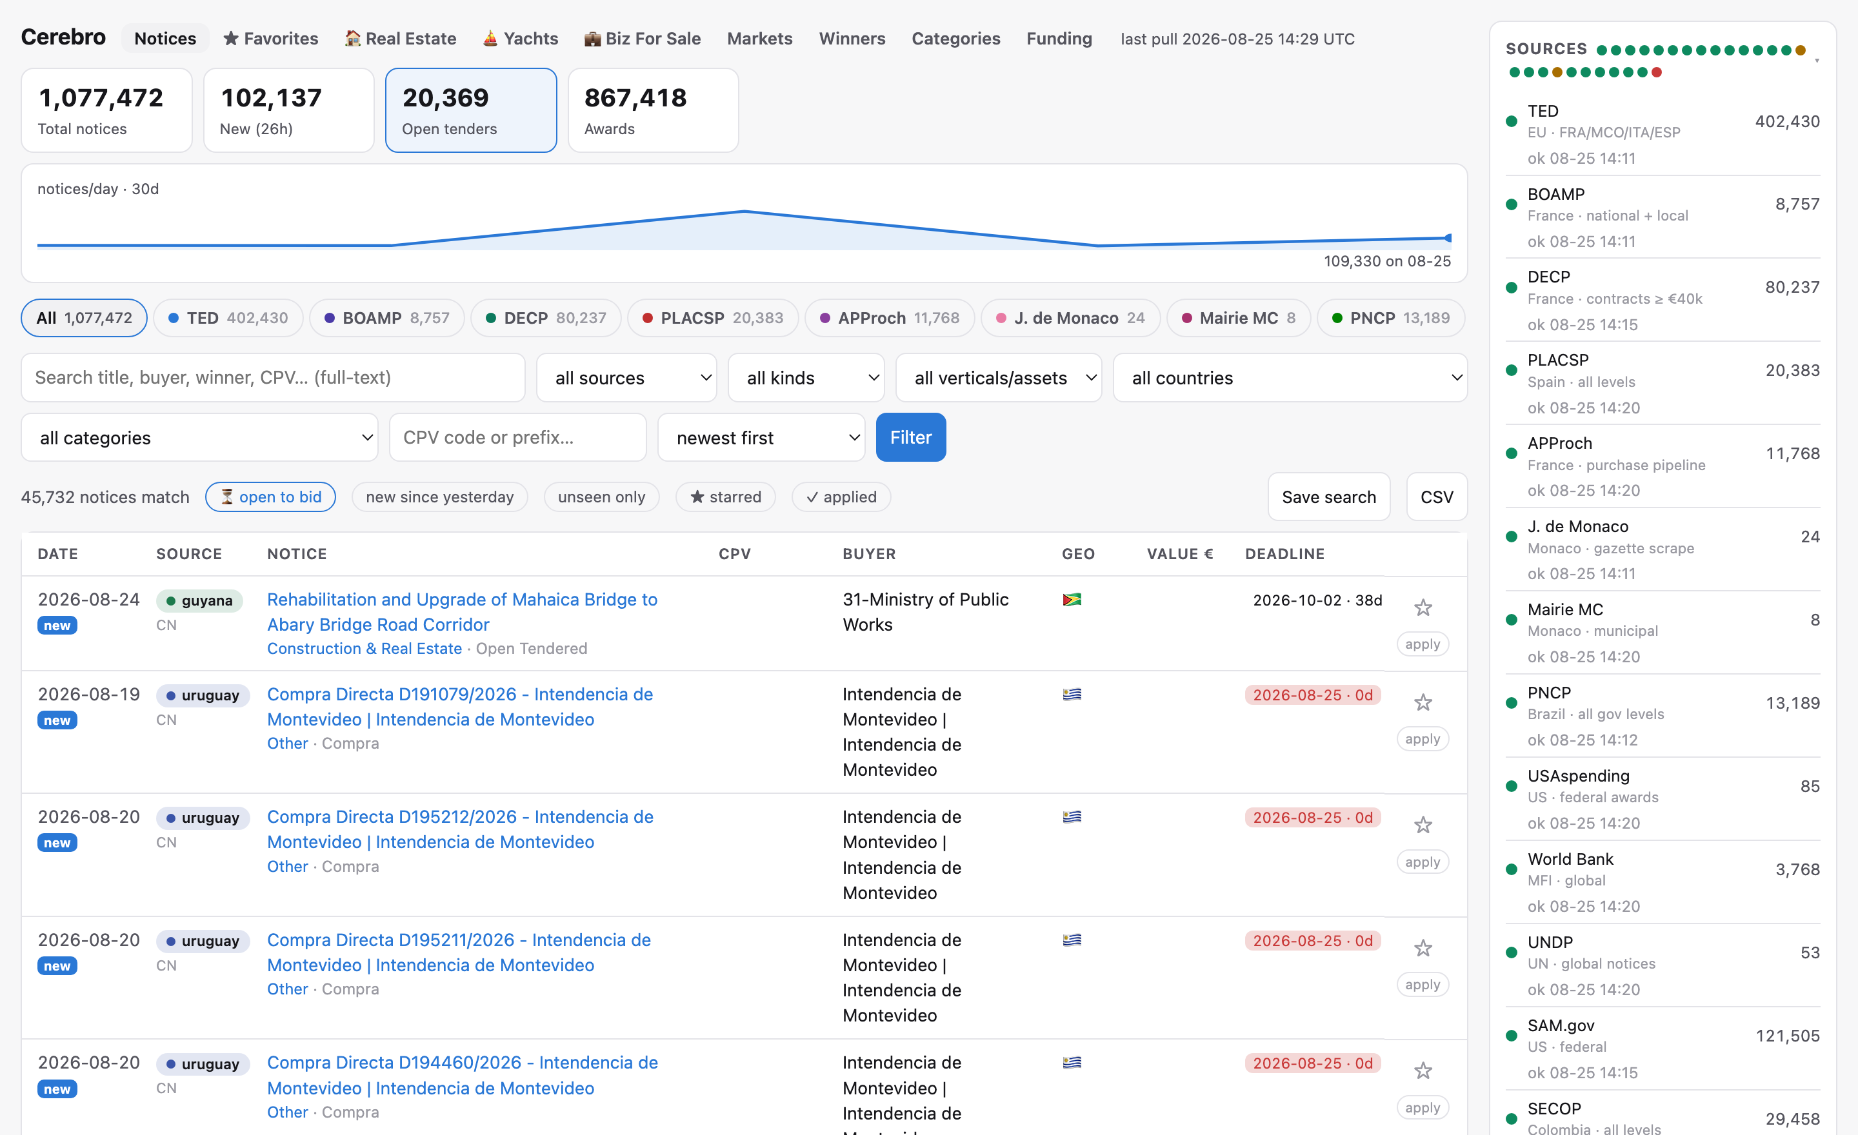Screen dimensions: 1858x1135
Task: Enable the starred filter chip
Action: click(x=725, y=497)
